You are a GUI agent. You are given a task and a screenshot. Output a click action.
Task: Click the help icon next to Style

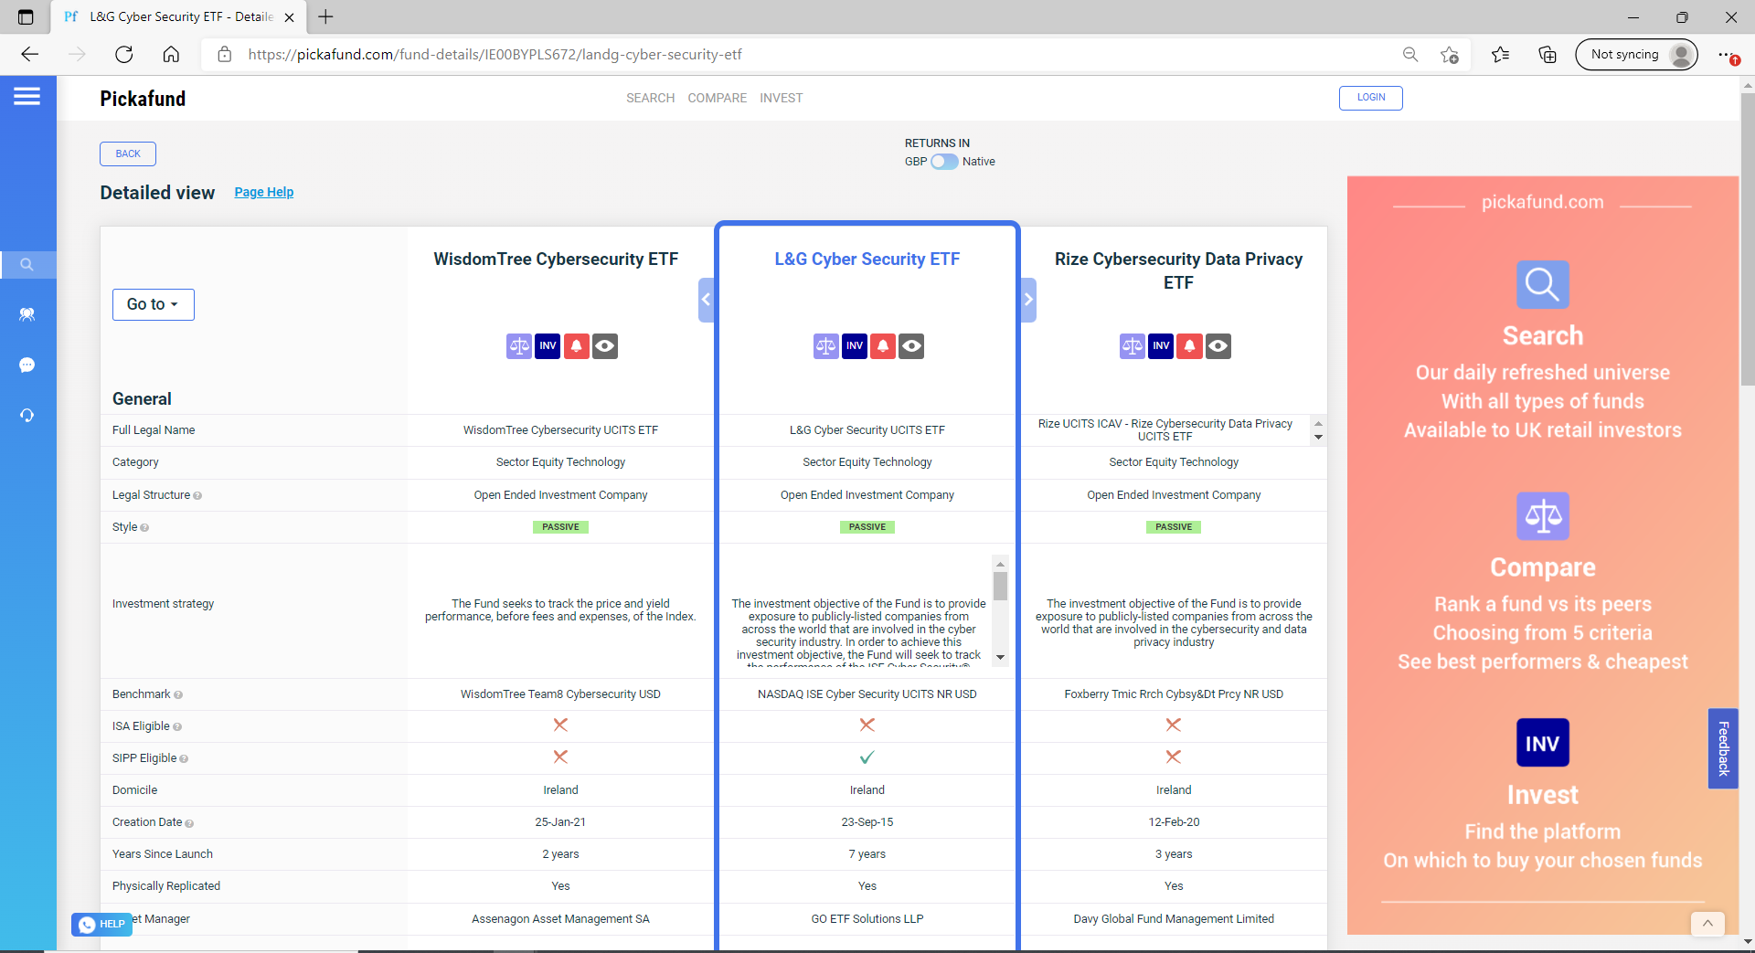pos(144,528)
